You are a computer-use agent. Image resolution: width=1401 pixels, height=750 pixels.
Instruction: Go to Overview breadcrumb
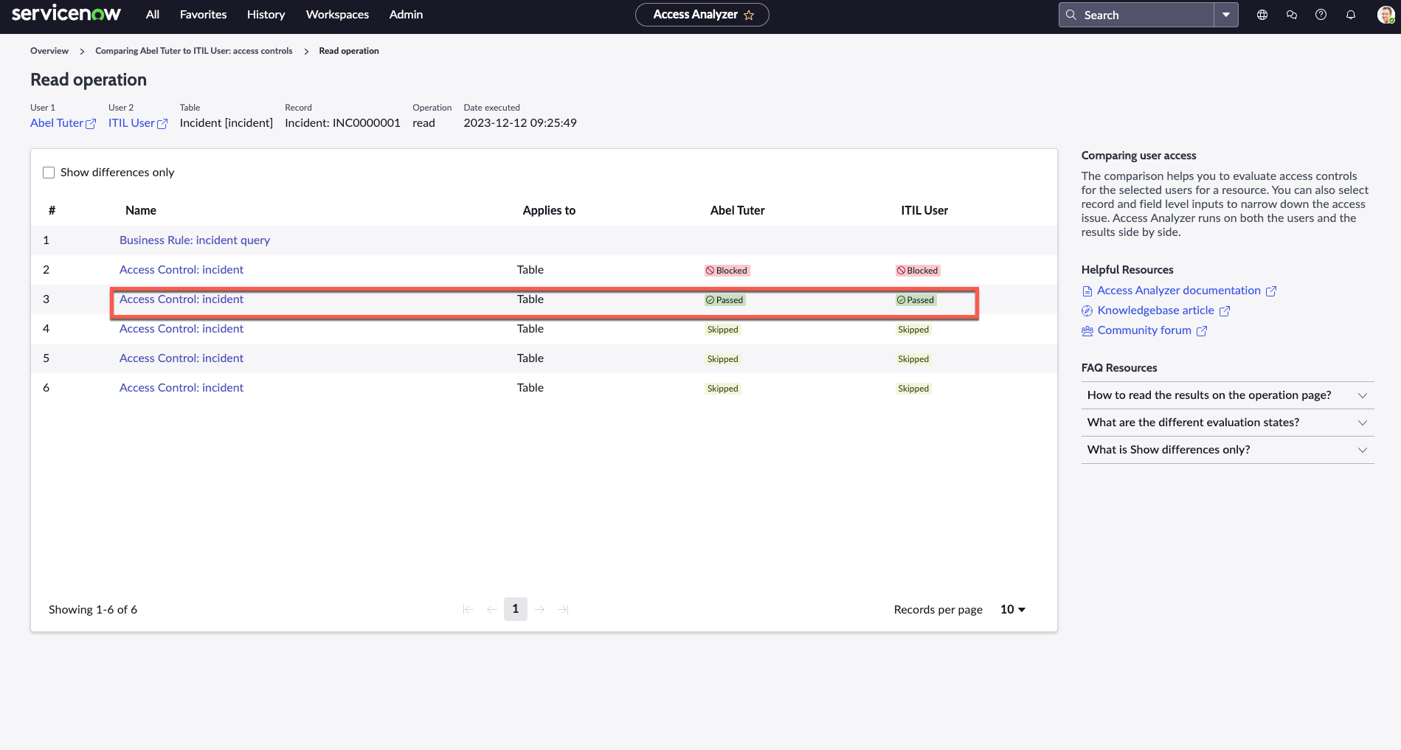click(x=49, y=51)
